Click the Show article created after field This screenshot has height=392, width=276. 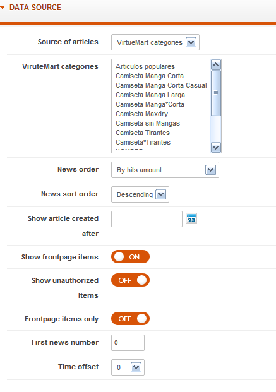[147, 219]
